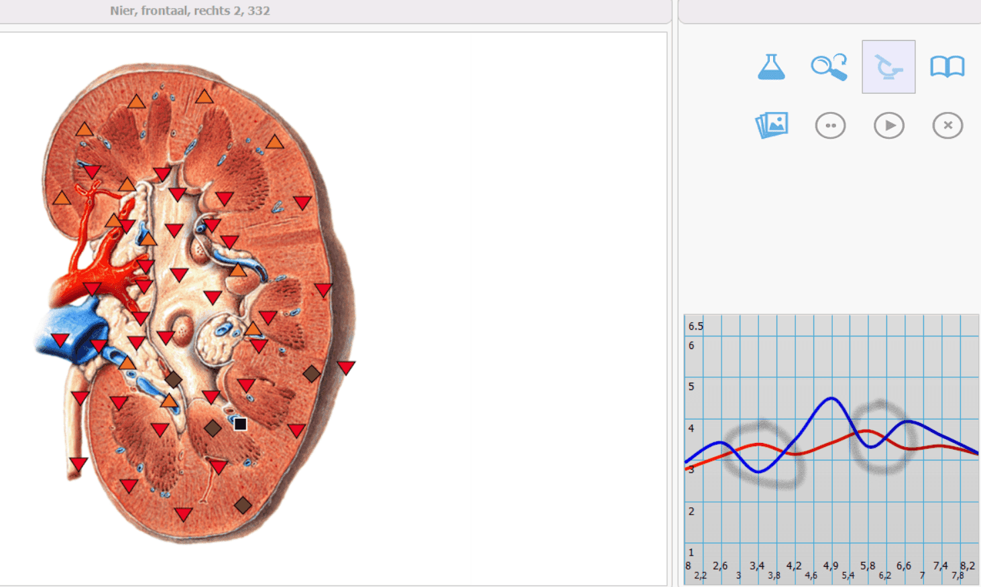Open the magnifier search tool icon
The image size is (981, 587).
click(x=829, y=67)
